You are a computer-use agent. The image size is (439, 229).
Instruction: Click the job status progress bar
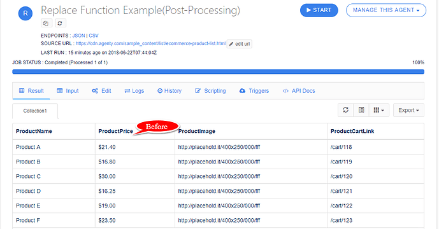[x=218, y=72]
